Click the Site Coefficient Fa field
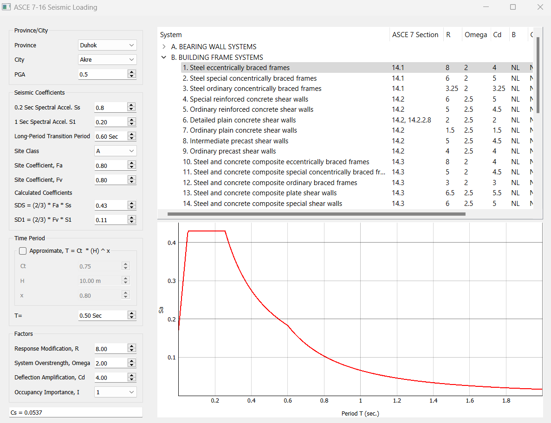The width and height of the screenshot is (551, 423). [110, 165]
